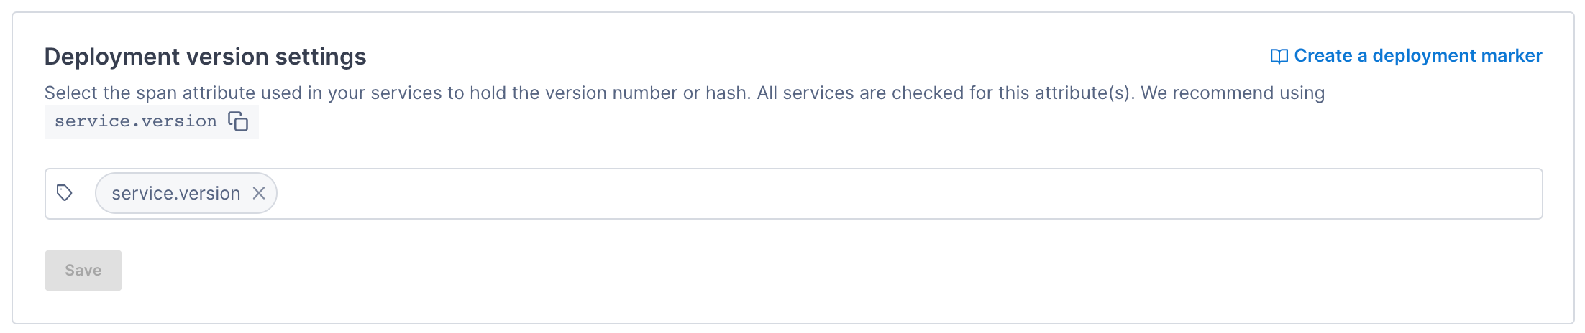Screen dimensions: 1585x333
Task: Click the book icon beside deployment marker
Action: (1279, 56)
